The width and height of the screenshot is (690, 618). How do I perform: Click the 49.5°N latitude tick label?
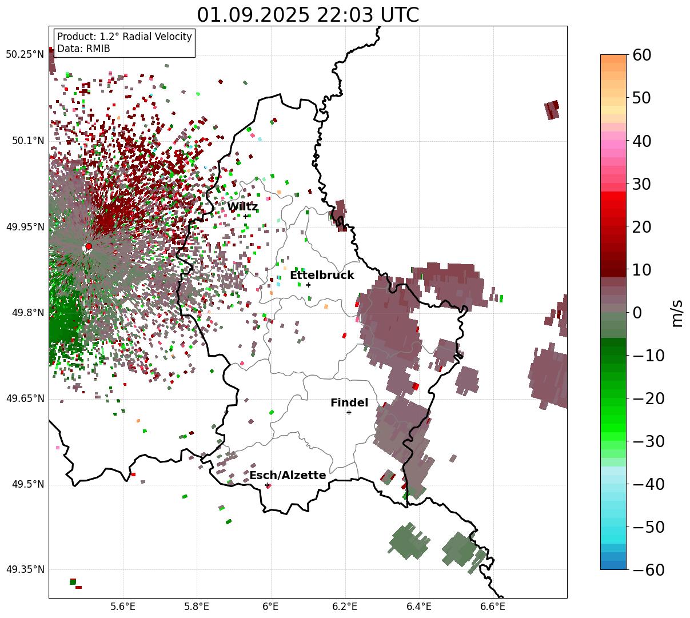27,484
